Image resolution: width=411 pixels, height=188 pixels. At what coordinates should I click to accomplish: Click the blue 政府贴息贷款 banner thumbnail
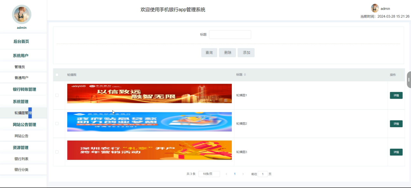(x=149, y=122)
